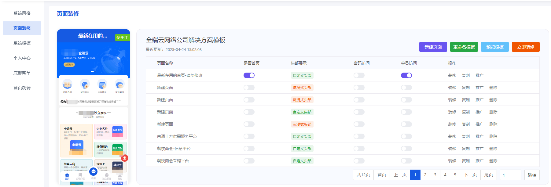The width and height of the screenshot is (551, 187).
Task: Open 系统模板 in the left sidebar
Action: tap(22, 43)
